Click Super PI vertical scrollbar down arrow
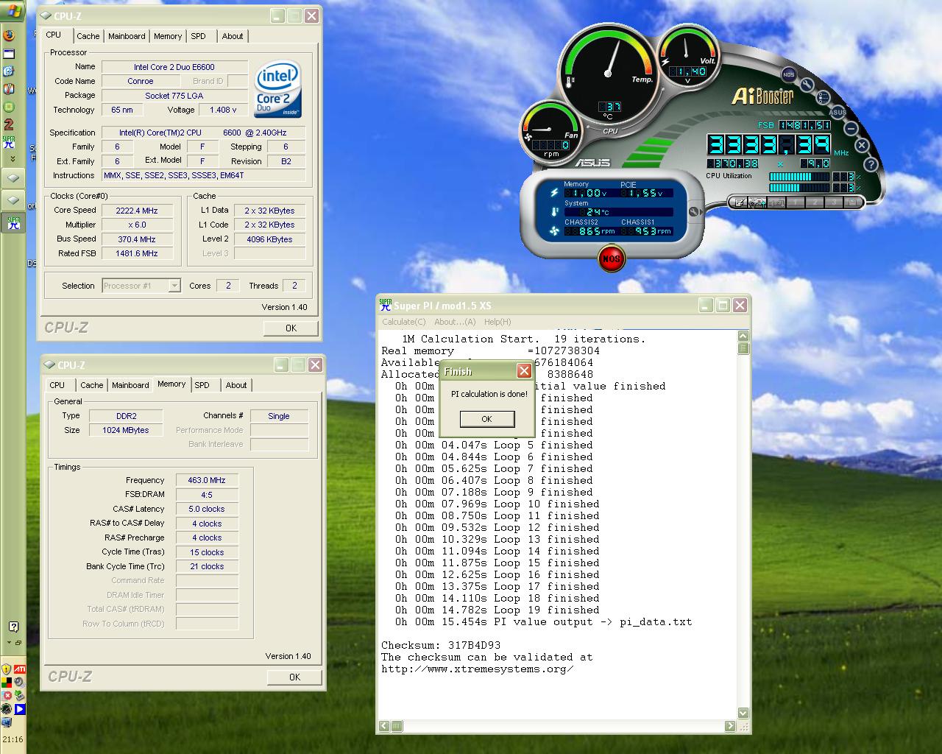This screenshot has height=754, width=942. (743, 713)
